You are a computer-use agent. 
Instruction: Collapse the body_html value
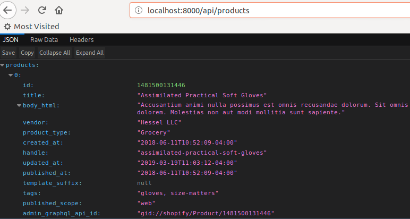click(19, 105)
